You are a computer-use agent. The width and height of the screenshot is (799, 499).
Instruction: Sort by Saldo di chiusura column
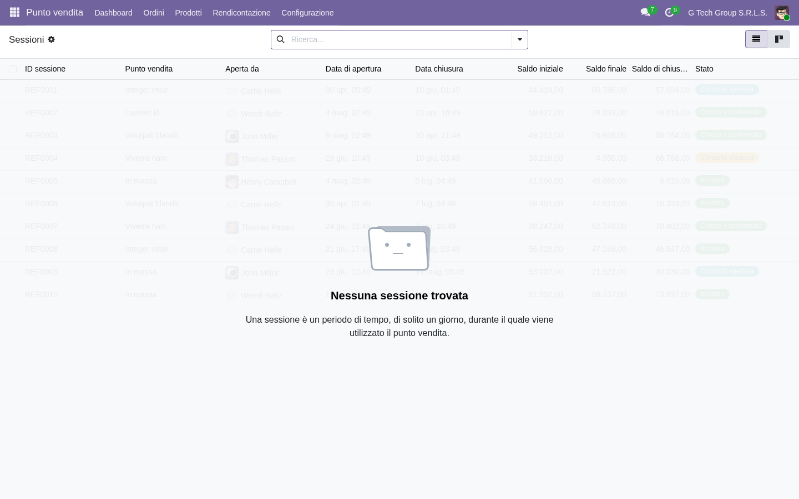tap(660, 69)
